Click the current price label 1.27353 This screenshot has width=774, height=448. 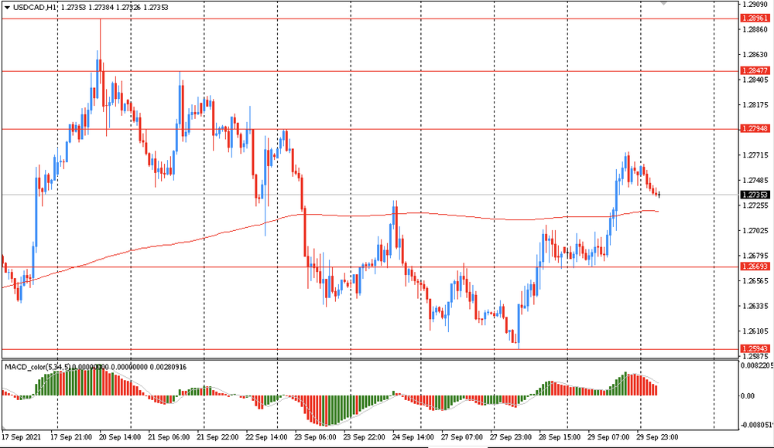click(754, 195)
